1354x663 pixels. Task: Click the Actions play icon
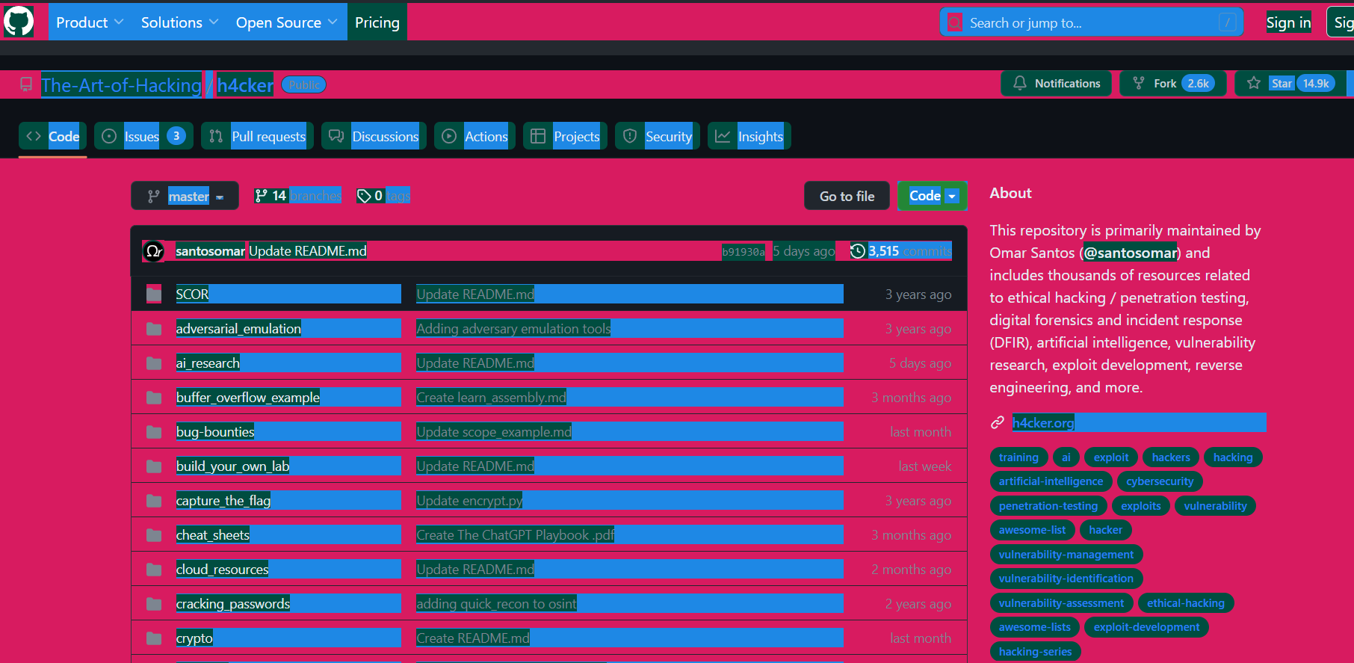(x=449, y=136)
